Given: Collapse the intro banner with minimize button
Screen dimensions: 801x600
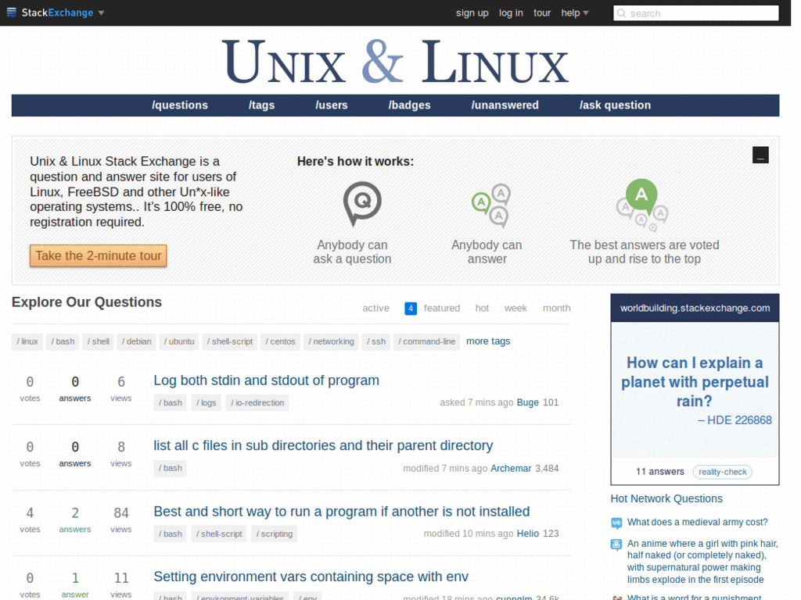Looking at the screenshot, I should pos(760,155).
